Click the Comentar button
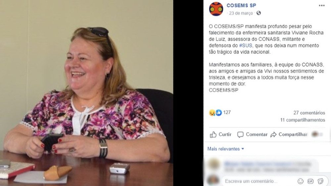Screen dimensions: 331x186 pos(252,134)
